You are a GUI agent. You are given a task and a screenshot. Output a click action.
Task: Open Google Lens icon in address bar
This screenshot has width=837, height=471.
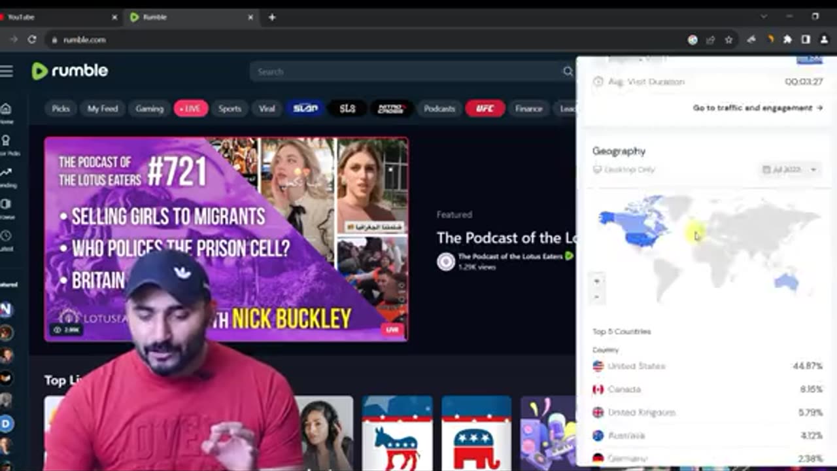[x=692, y=40]
